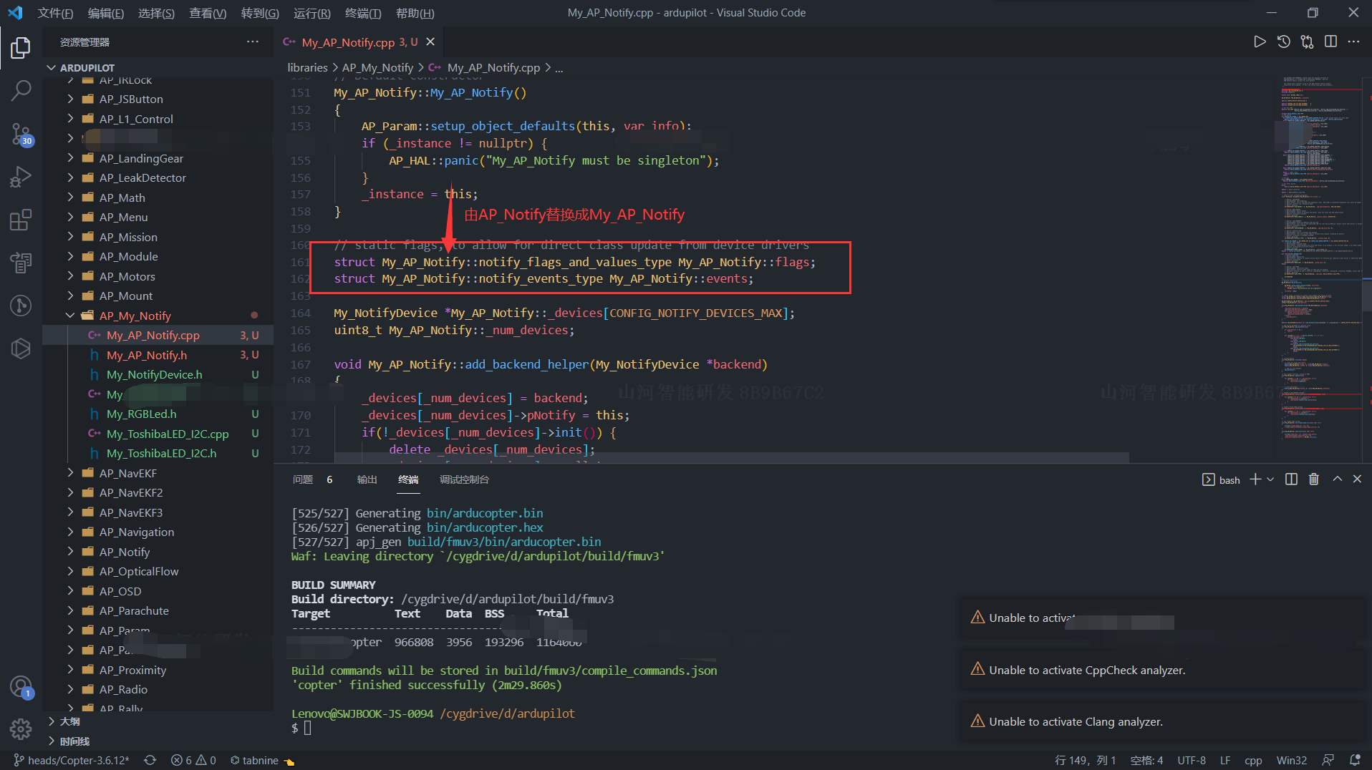The image size is (1372, 770).
Task: Click the code minimap overview
Action: coord(1321,268)
